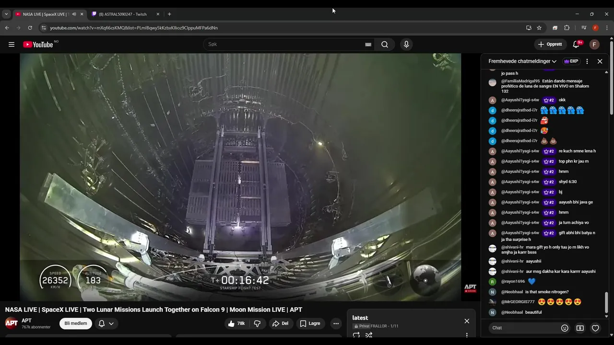Open the Chrome profile avatar
This screenshot has width=614, height=345.
[595, 28]
